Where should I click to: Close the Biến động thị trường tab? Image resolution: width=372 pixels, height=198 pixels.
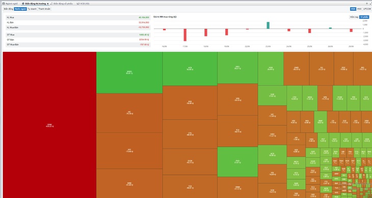point(48,4)
